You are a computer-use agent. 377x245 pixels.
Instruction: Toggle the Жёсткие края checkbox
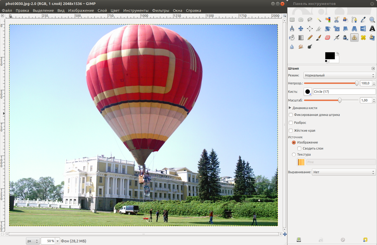tap(291, 131)
